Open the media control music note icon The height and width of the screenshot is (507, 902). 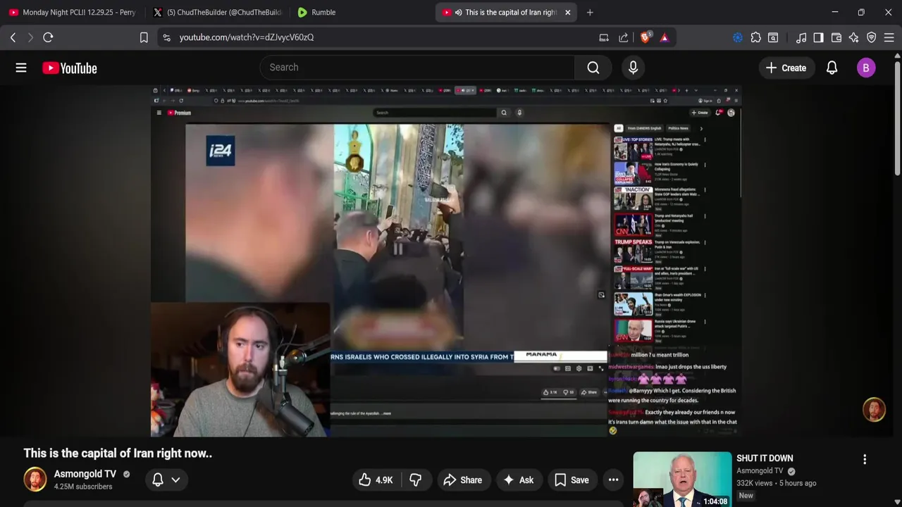coord(801,37)
